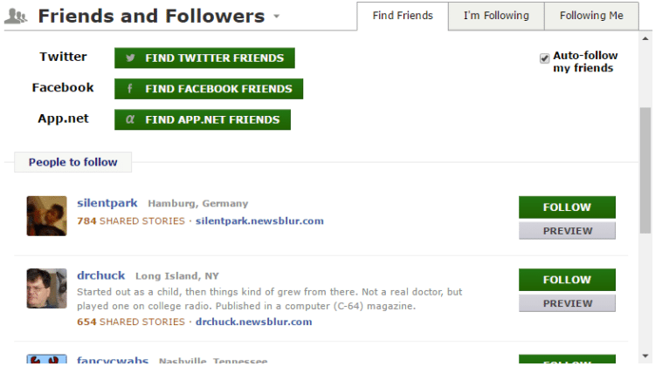This screenshot has height=366, width=655.
Task: Expand the Friends and Followers dropdown arrow
Action: click(276, 17)
